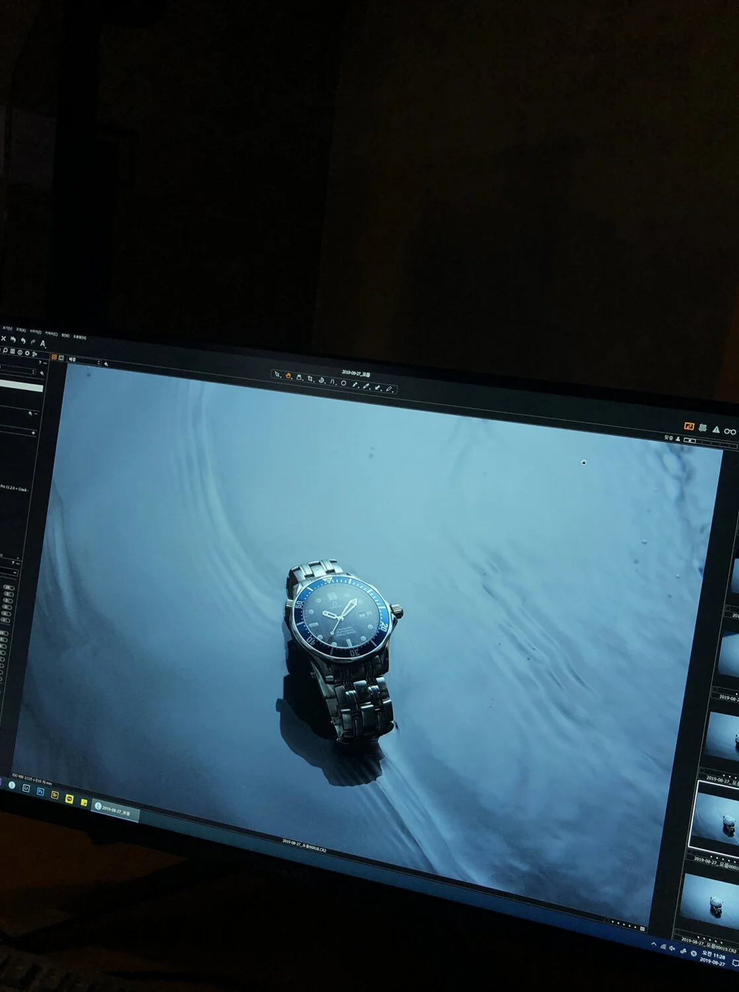The width and height of the screenshot is (739, 992).
Task: Click the X delete icon in toolbar
Action: tap(3, 339)
